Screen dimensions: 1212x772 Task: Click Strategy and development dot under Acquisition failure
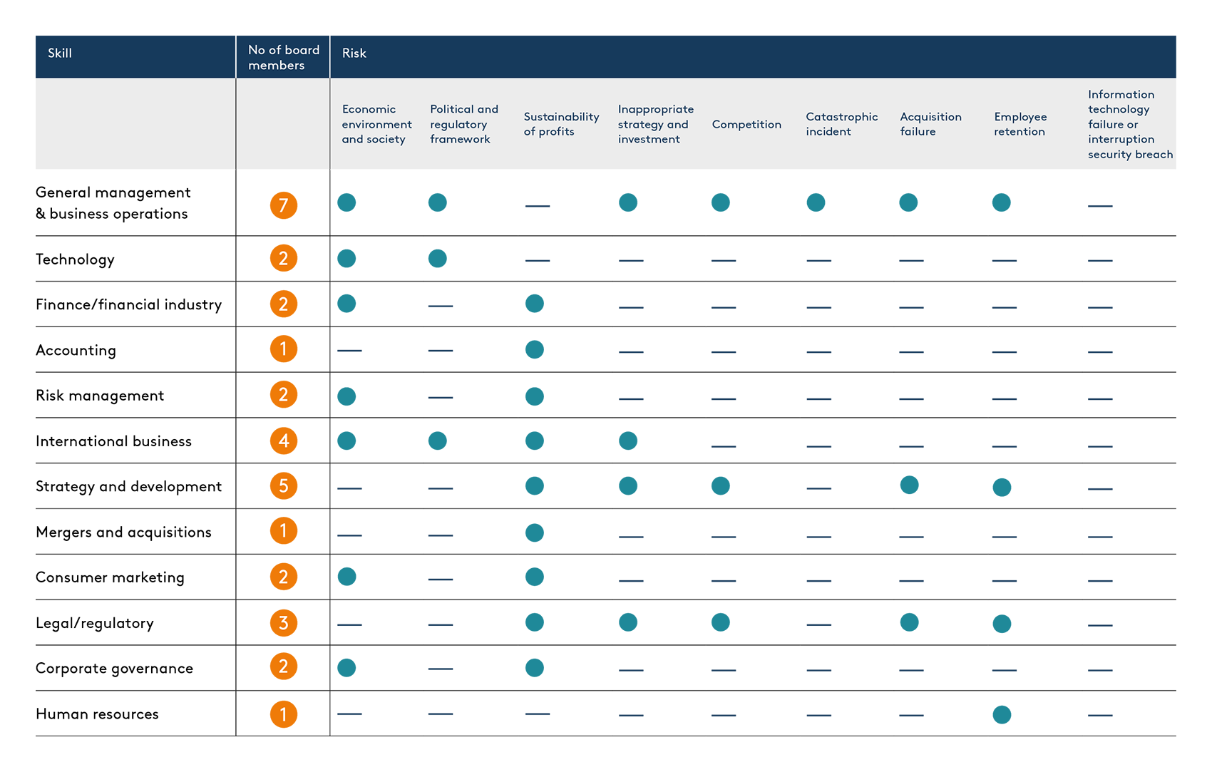pos(909,485)
